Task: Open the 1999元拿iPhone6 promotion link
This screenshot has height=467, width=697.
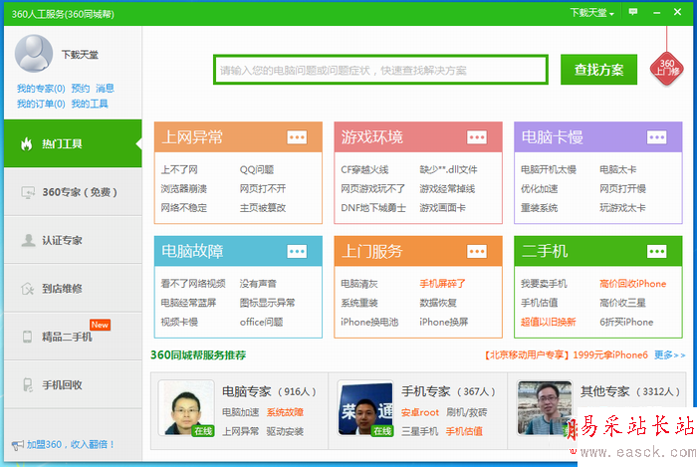Action: click(566, 355)
